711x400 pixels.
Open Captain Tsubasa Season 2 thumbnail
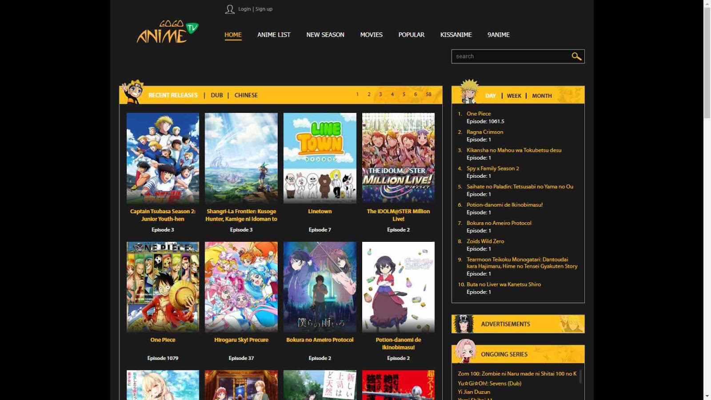pyautogui.click(x=163, y=158)
